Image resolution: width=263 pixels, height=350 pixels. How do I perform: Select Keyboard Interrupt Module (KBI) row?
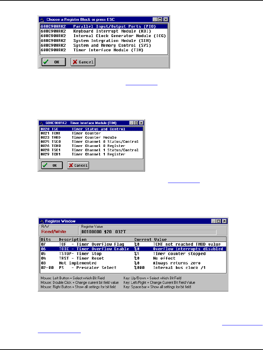(104, 31)
